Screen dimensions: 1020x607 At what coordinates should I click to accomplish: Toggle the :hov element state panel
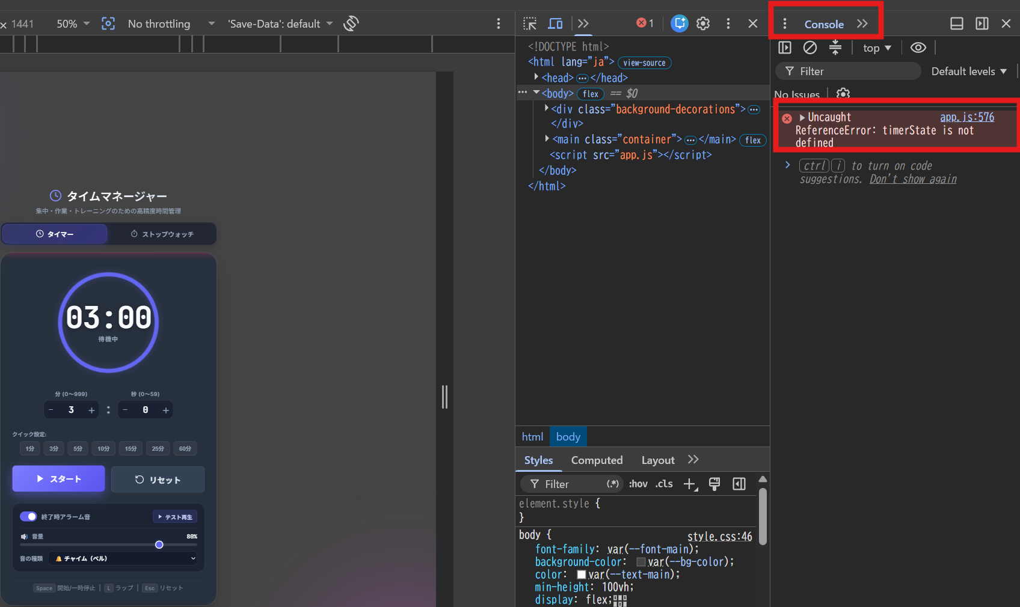tap(638, 484)
